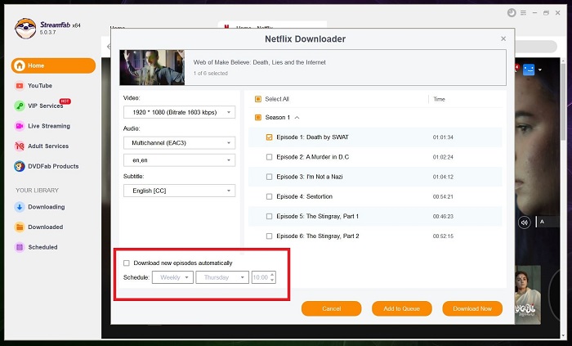The image size is (572, 346).
Task: Click the Adult Services 18 icon
Action: click(20, 146)
